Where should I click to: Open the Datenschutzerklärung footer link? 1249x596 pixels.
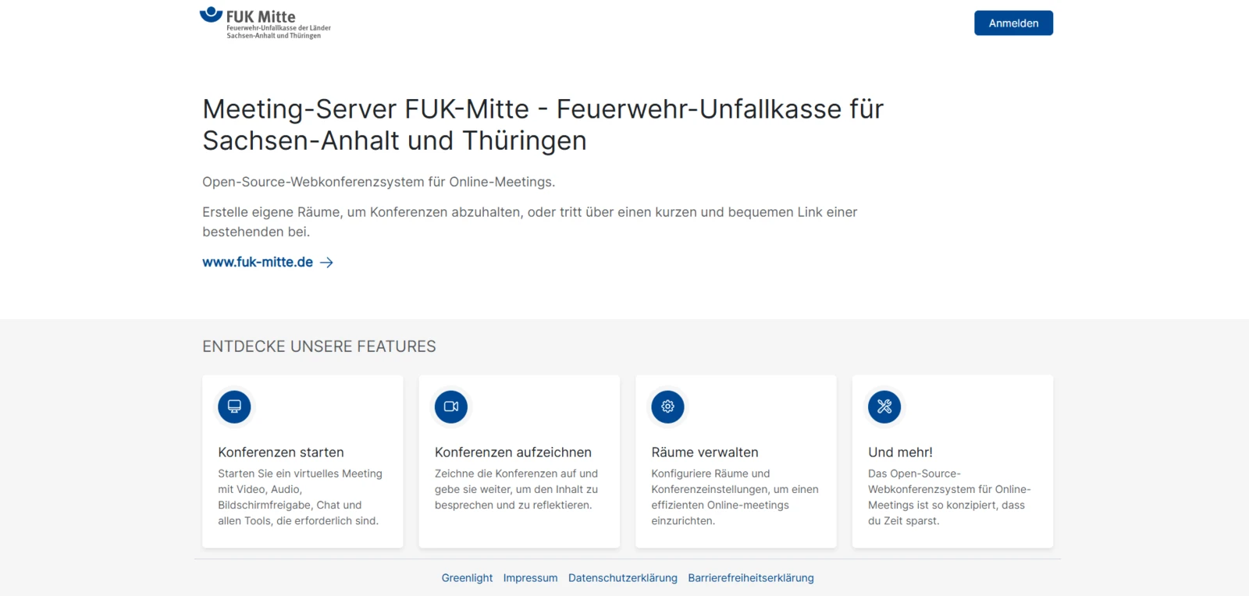point(623,578)
